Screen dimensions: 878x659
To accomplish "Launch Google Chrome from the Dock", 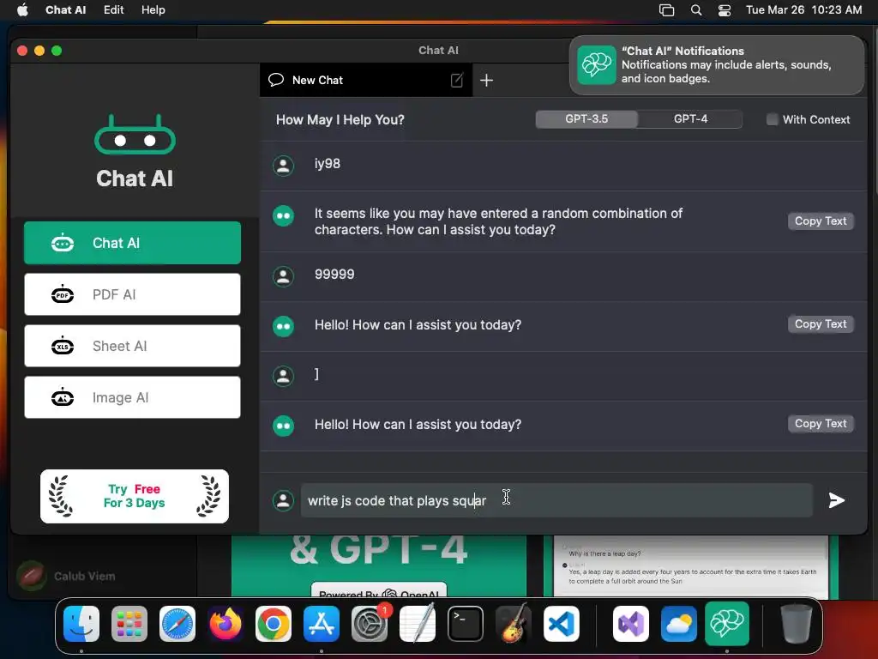I will coord(274,624).
